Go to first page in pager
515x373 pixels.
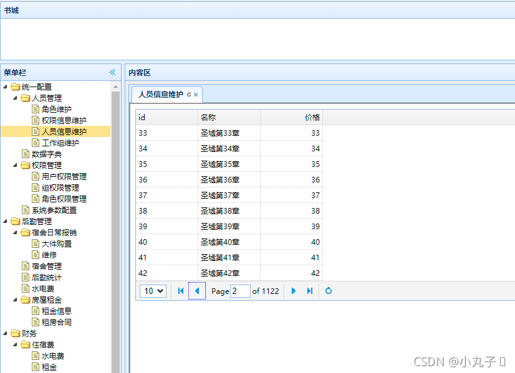(x=181, y=291)
